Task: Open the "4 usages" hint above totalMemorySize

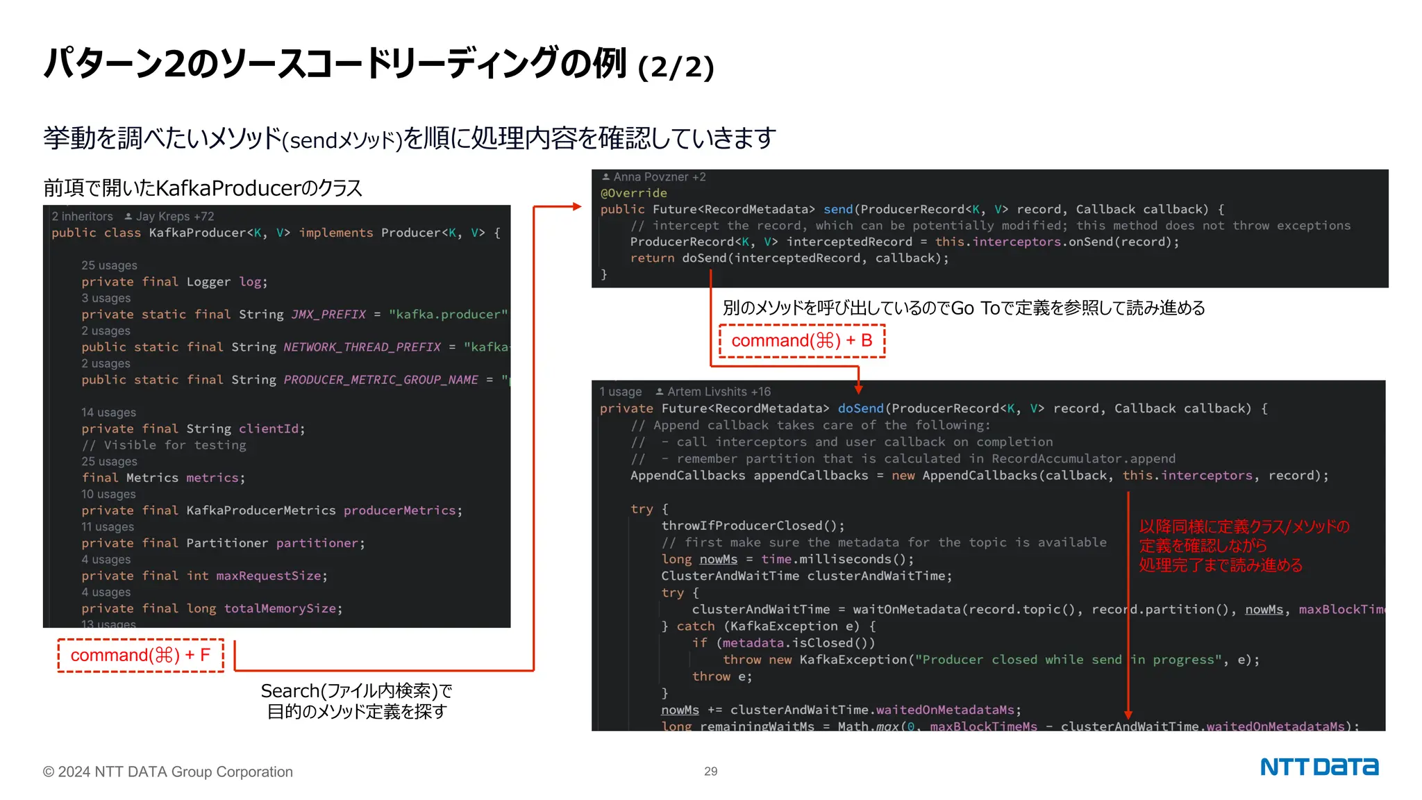Action: (106, 592)
